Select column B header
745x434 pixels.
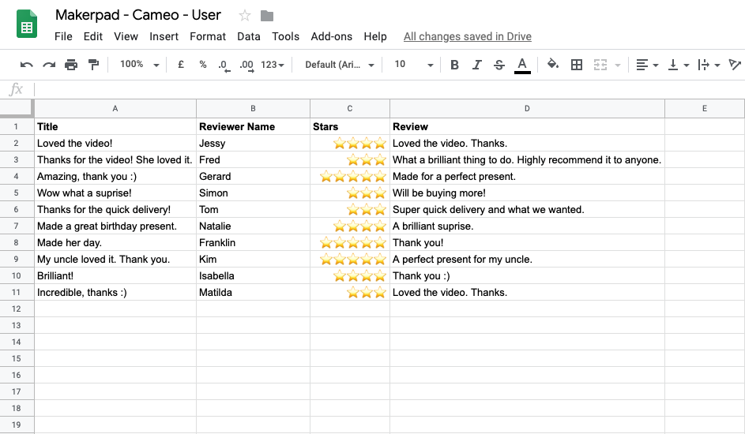coord(254,109)
